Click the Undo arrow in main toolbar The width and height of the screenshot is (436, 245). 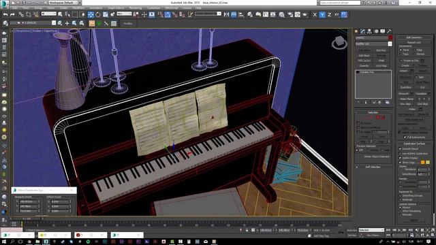coord(5,15)
